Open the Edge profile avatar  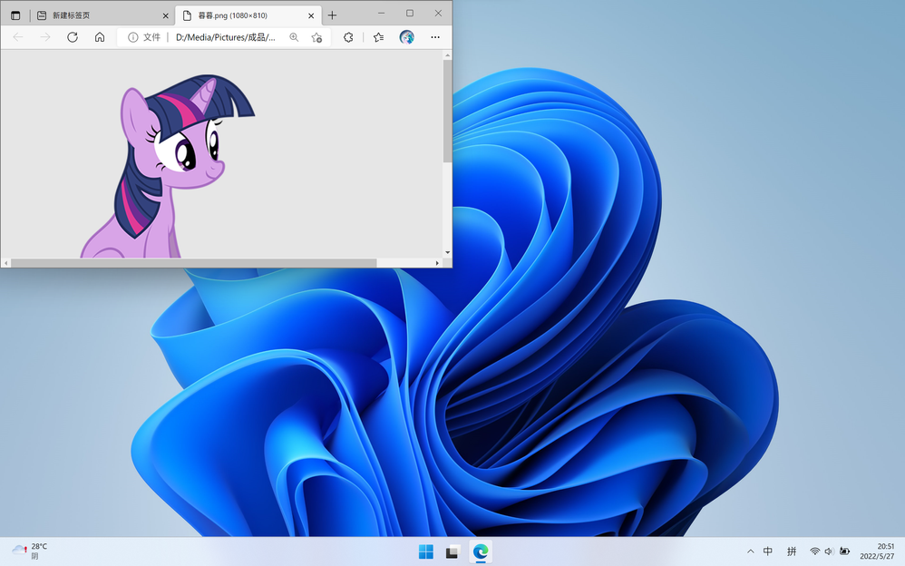pos(406,37)
